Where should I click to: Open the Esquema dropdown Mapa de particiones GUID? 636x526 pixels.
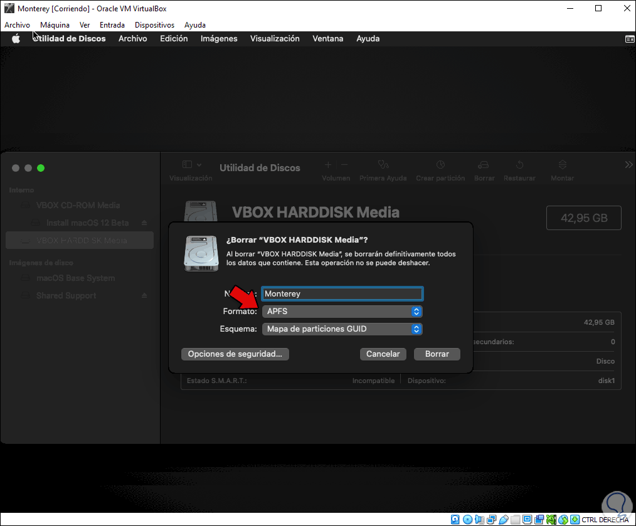click(342, 329)
